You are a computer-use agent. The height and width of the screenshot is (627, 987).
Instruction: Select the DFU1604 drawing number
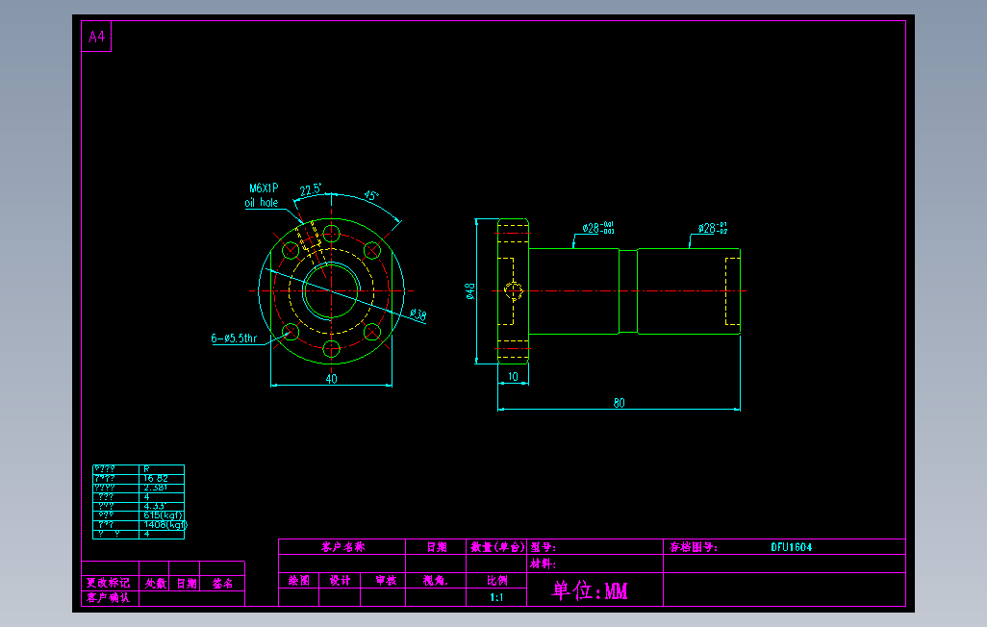(792, 547)
